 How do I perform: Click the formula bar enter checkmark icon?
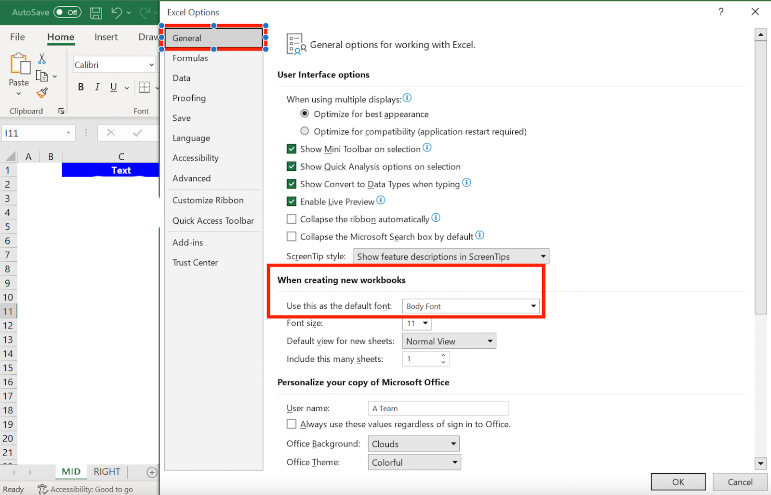tap(137, 133)
